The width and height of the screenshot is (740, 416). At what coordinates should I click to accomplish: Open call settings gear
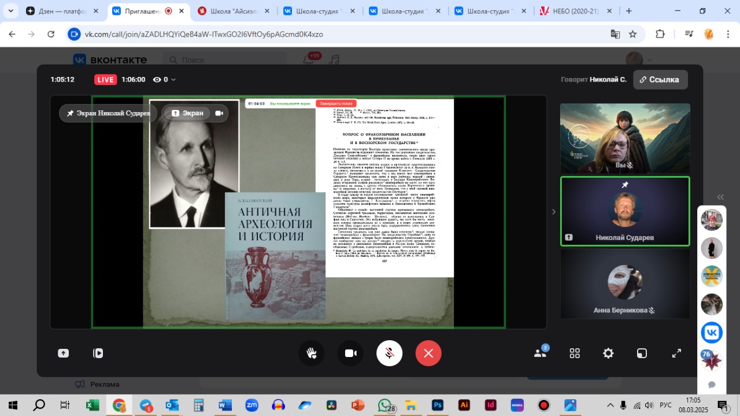click(x=608, y=353)
